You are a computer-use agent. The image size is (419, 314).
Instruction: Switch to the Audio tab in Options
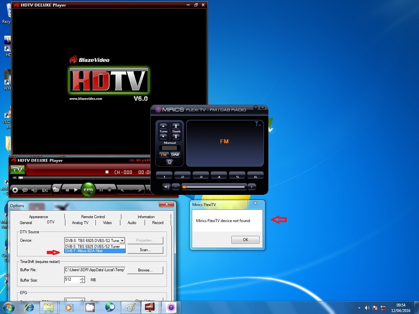132,223
